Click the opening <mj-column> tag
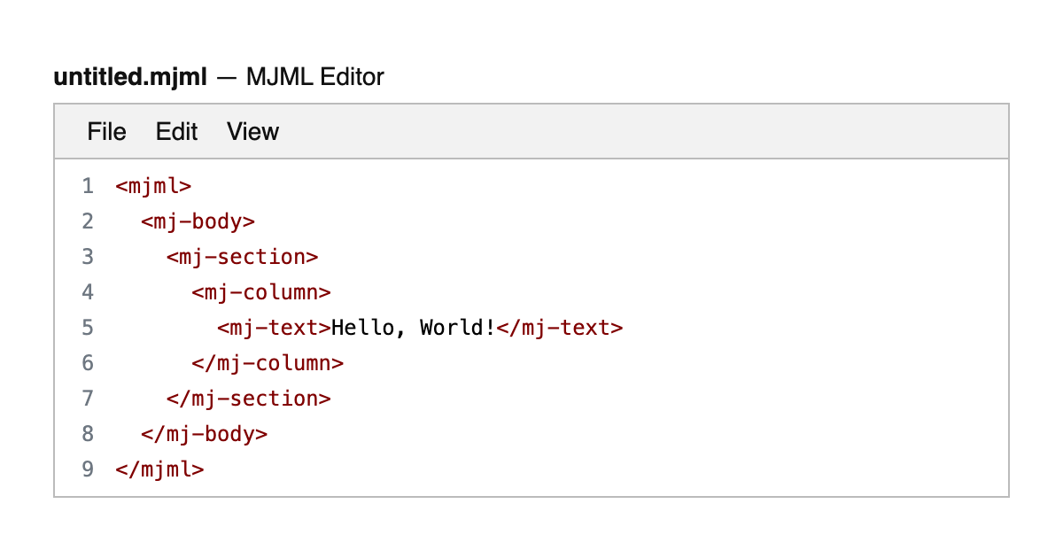 [x=261, y=292]
